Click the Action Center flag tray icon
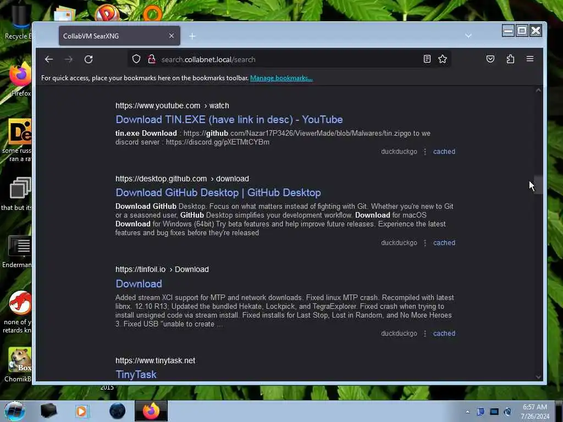This screenshot has height=422, width=563. tap(481, 412)
